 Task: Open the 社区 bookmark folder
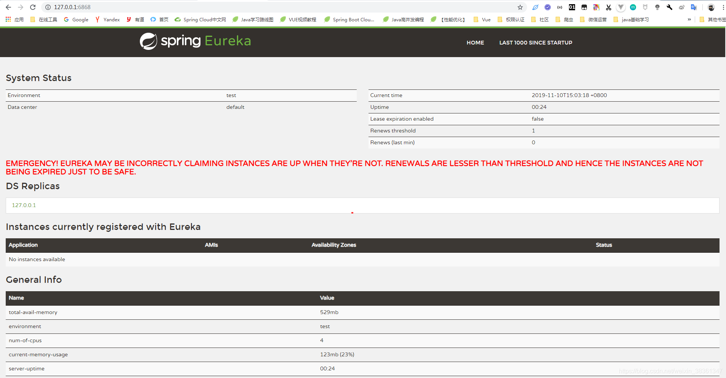540,19
